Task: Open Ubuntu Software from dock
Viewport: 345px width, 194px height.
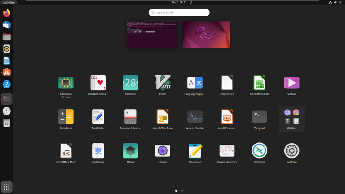Action: point(7,72)
